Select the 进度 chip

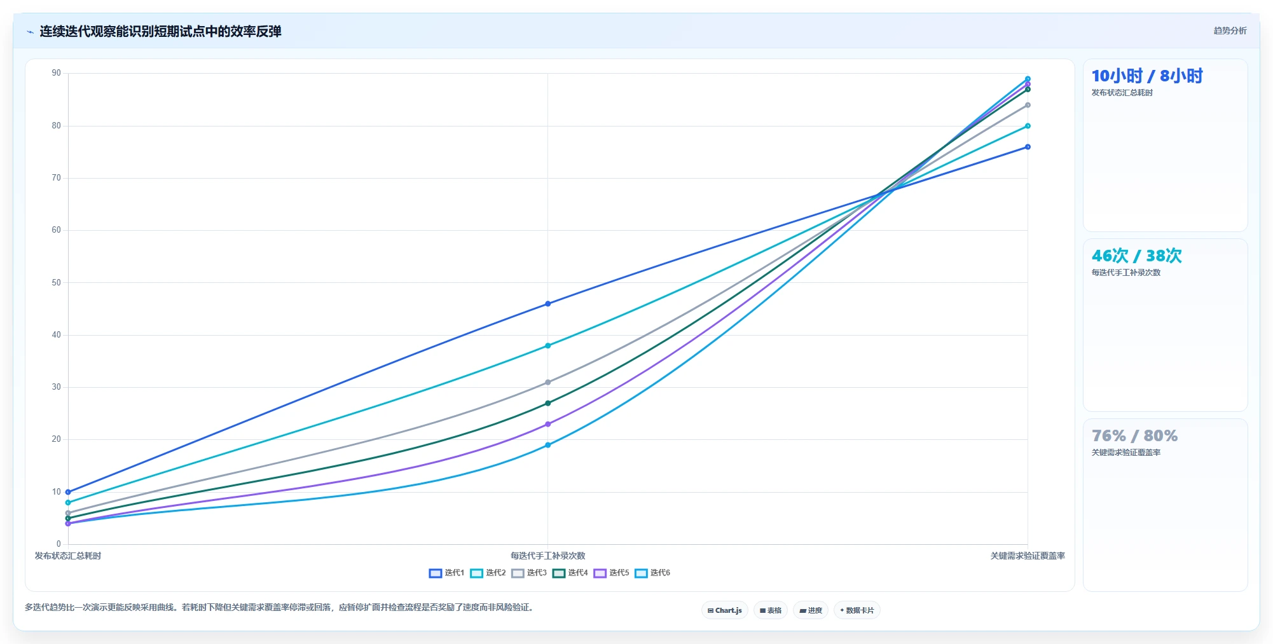tap(811, 610)
